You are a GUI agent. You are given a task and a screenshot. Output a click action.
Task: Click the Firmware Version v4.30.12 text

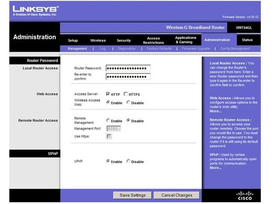point(240,17)
